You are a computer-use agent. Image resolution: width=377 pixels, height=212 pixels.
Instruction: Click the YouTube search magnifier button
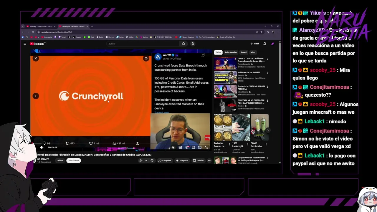(183, 44)
